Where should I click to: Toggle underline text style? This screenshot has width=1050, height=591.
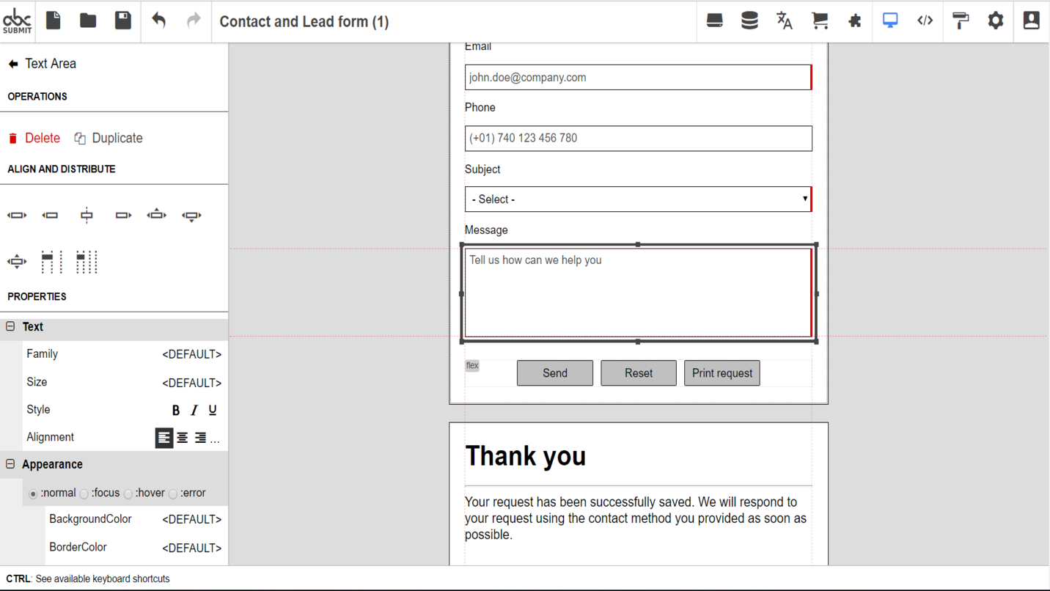point(213,410)
